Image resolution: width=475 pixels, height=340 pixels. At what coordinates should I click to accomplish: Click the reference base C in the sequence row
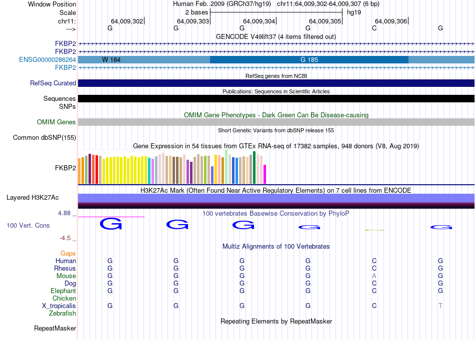click(x=374, y=28)
